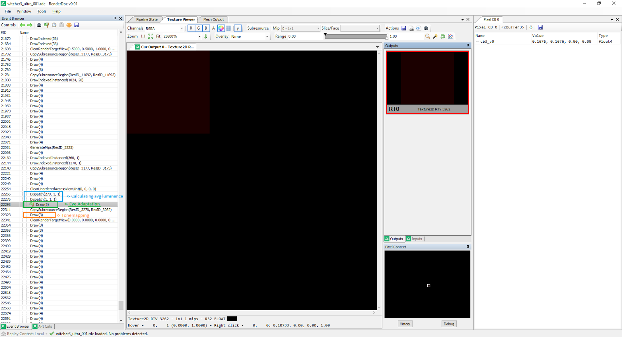Click the open texture list icon beside Actions
This screenshot has width=622, height=337.
click(411, 28)
